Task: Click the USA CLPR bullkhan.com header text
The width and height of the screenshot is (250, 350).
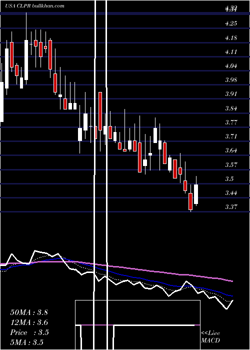Action: [34, 6]
